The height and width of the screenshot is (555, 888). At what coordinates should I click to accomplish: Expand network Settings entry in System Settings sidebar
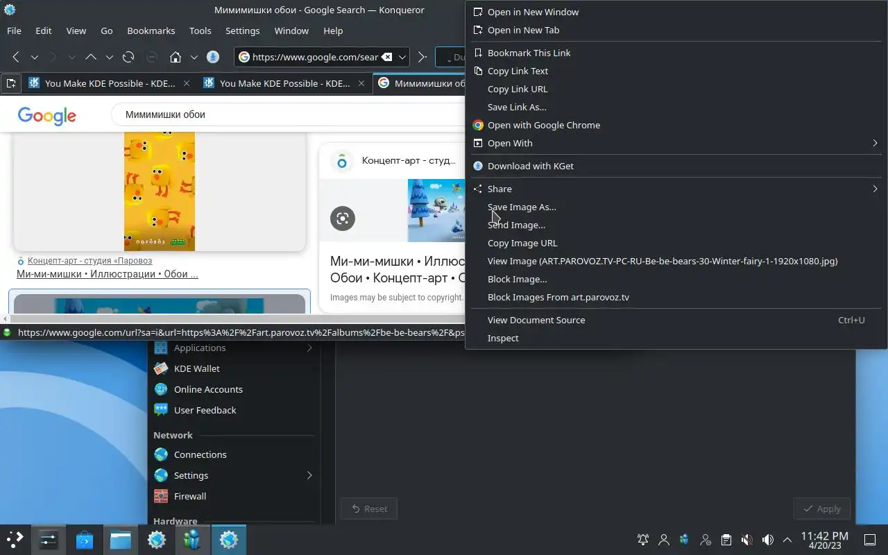click(234, 475)
